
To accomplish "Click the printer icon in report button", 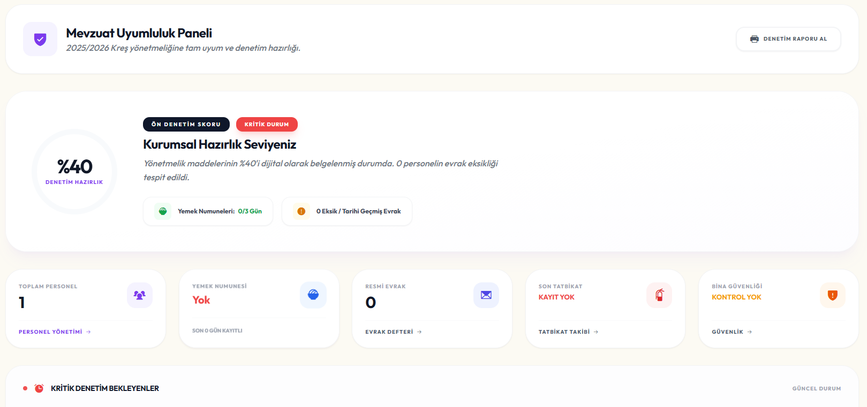I will click(x=755, y=39).
